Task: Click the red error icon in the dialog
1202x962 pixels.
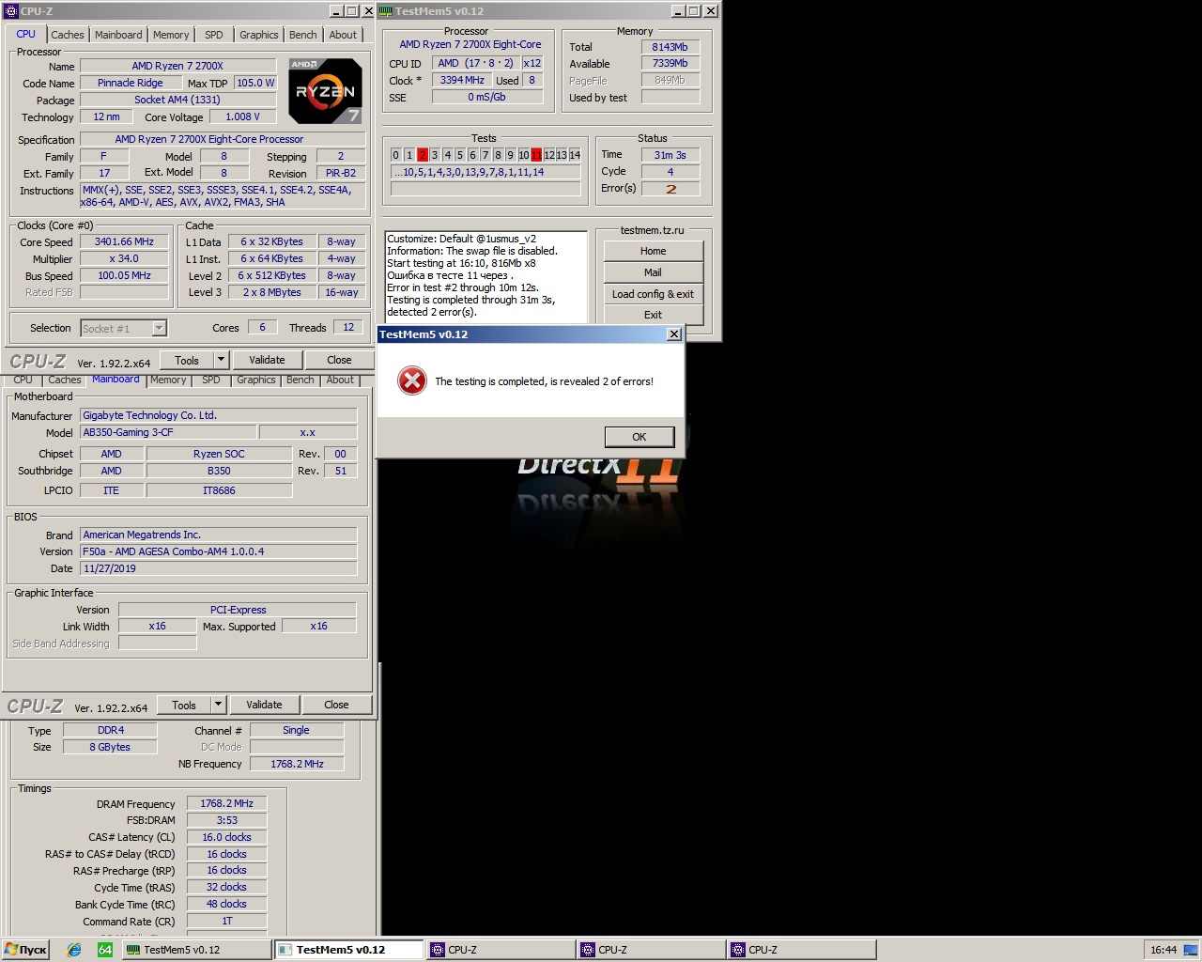Action: click(x=411, y=380)
